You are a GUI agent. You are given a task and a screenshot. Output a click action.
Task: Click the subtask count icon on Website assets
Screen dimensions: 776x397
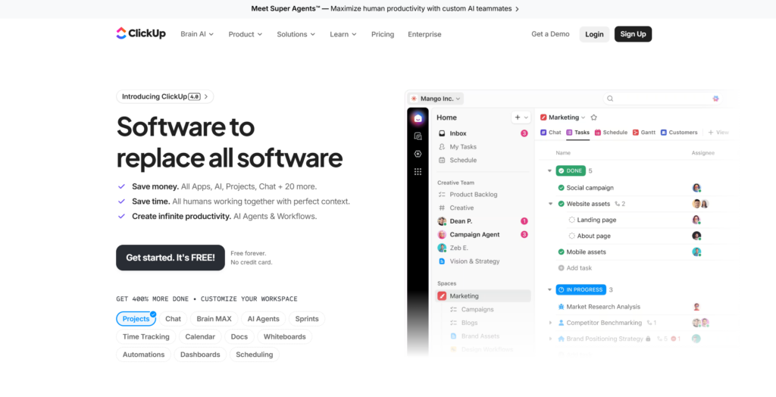coord(617,204)
